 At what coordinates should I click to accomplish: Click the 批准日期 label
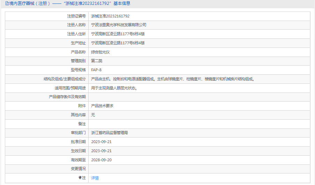point(78,142)
